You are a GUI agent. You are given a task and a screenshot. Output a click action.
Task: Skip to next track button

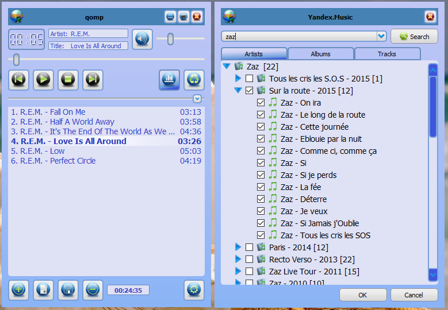coord(93,80)
